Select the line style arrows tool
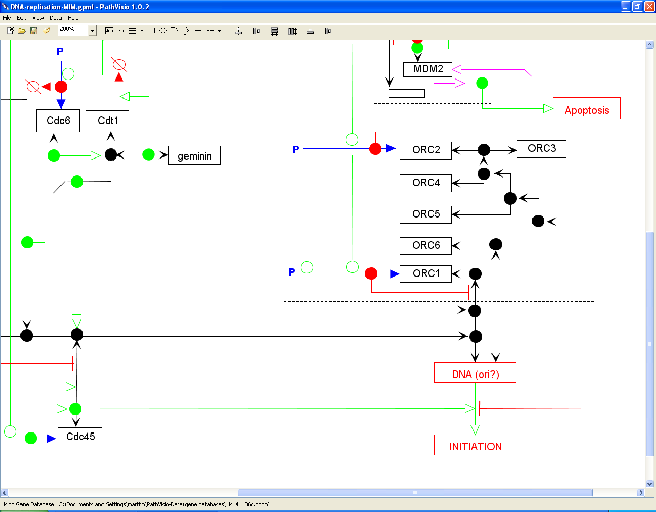Screen dimensions: 656x512 coord(133,31)
